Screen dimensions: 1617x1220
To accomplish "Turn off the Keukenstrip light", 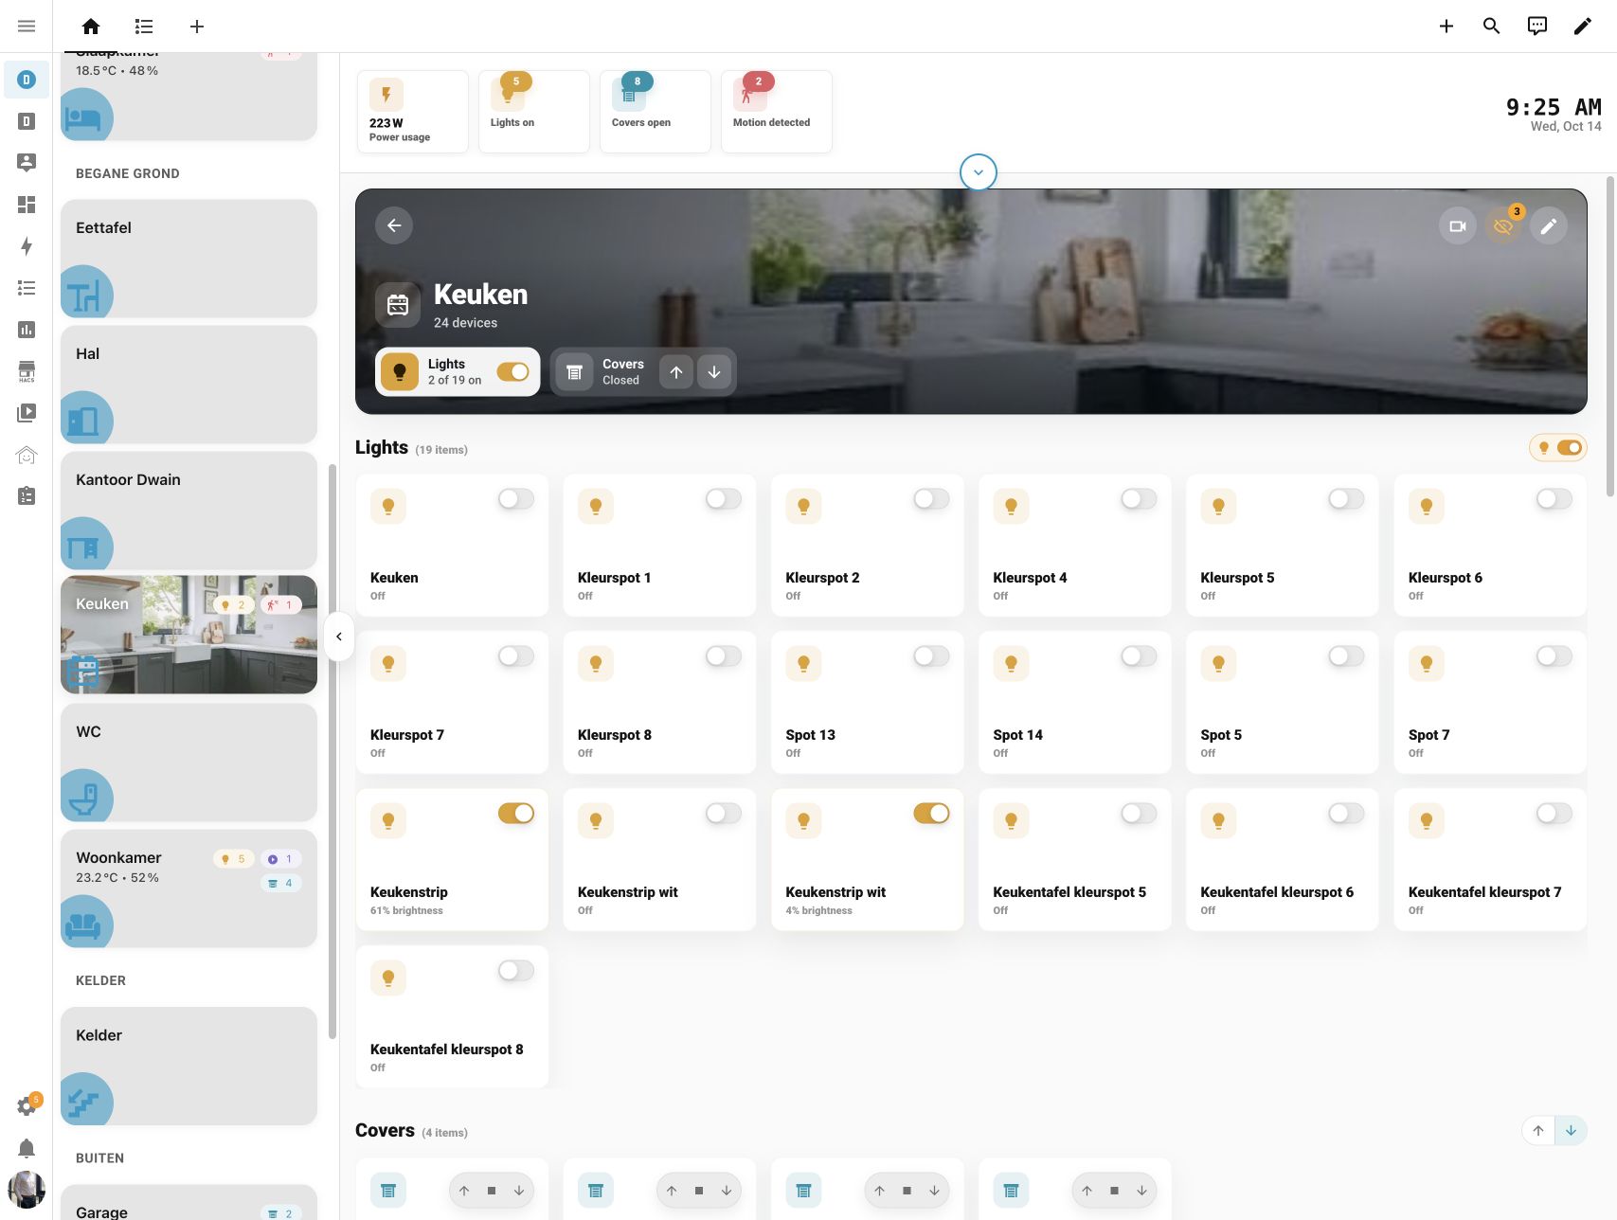I will (x=516, y=814).
